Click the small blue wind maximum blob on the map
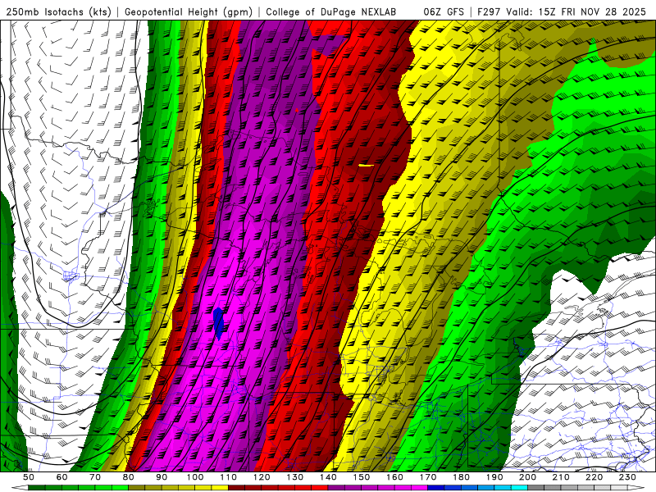656x492 pixels. click(x=219, y=321)
